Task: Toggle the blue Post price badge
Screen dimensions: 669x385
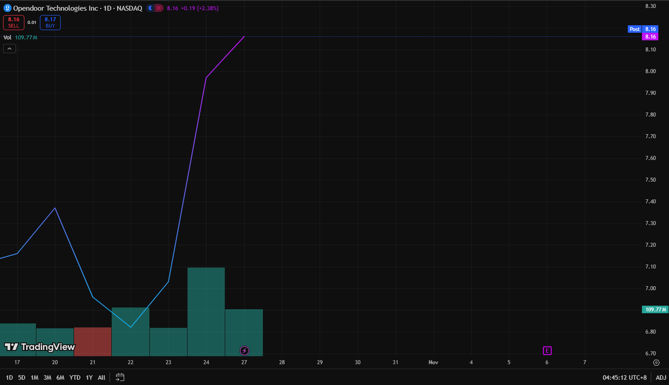Action: [634, 29]
